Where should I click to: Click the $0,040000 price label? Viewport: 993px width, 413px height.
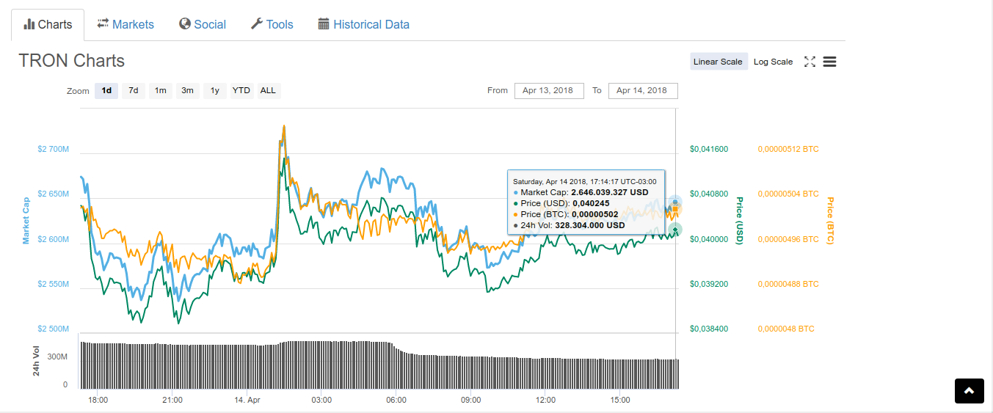(709, 239)
